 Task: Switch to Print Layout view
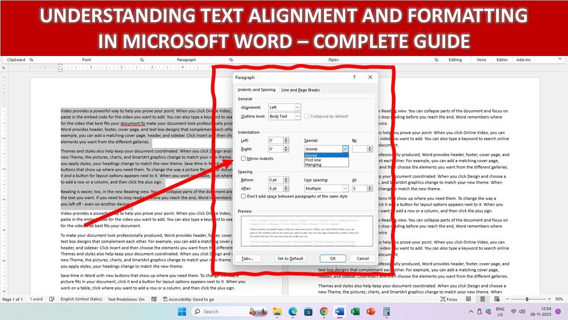coord(482,299)
